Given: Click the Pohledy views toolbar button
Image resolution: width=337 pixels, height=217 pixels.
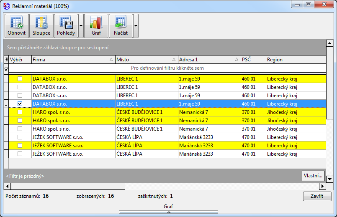Looking at the screenshot, I should coord(66,26).
